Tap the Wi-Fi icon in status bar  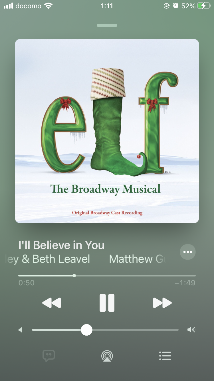coord(49,6)
